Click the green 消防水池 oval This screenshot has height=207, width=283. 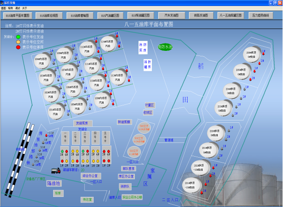pos(165,47)
